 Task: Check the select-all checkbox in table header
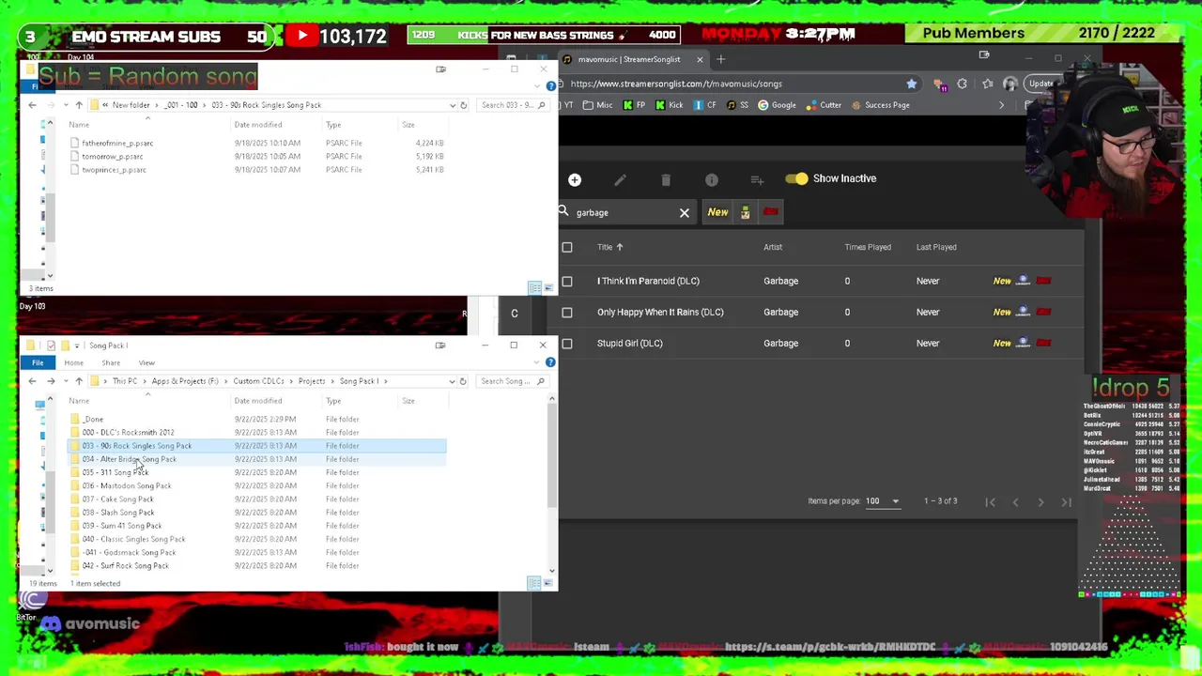(567, 247)
